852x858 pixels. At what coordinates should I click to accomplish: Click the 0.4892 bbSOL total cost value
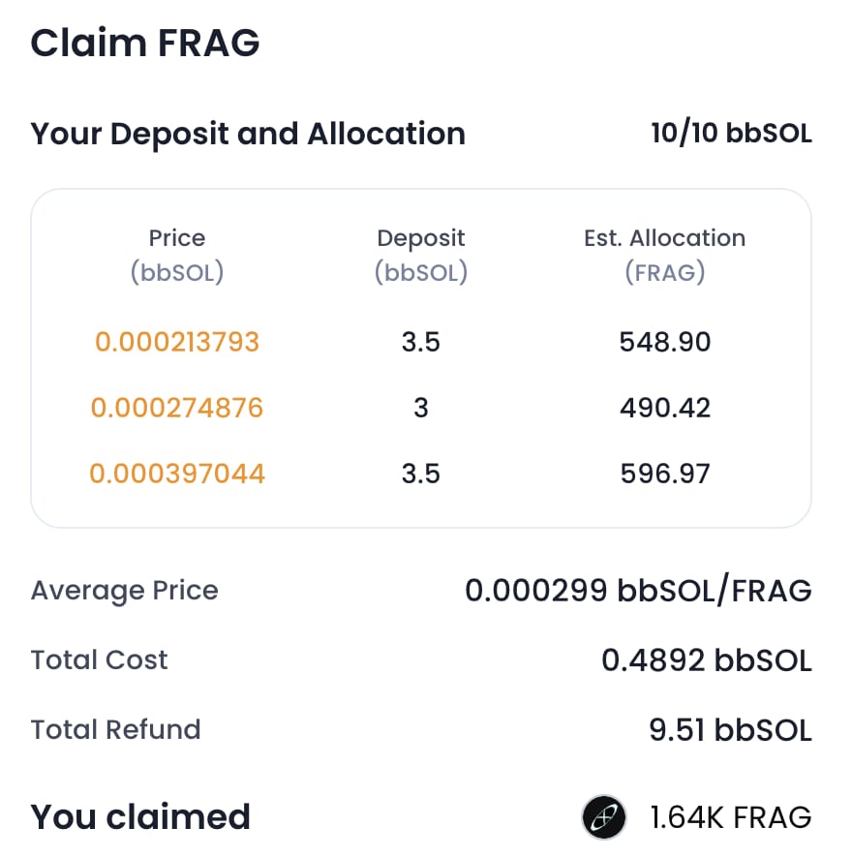click(707, 659)
